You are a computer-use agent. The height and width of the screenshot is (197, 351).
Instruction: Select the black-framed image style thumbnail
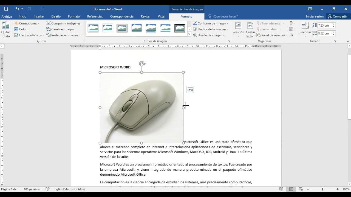[180, 28]
